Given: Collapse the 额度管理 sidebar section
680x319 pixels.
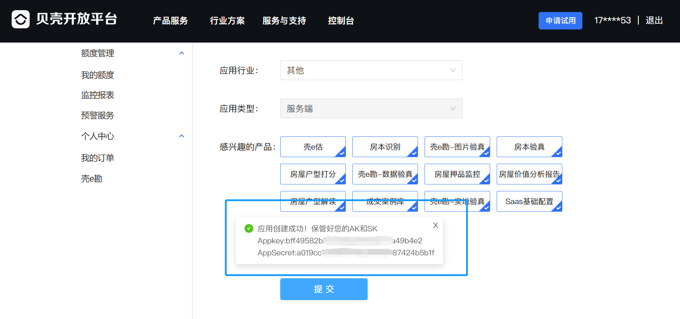Looking at the screenshot, I should pyautogui.click(x=181, y=53).
